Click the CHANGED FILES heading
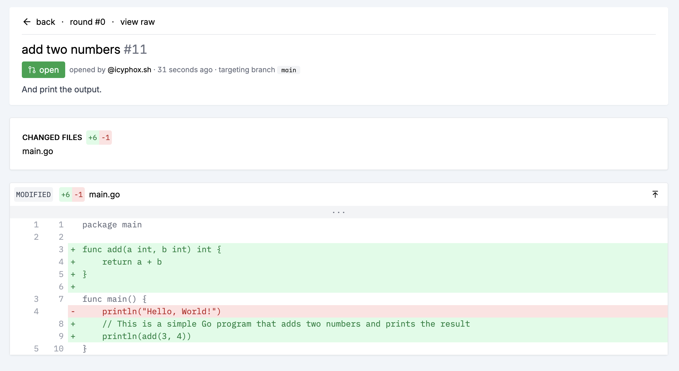The width and height of the screenshot is (679, 371). (52, 137)
